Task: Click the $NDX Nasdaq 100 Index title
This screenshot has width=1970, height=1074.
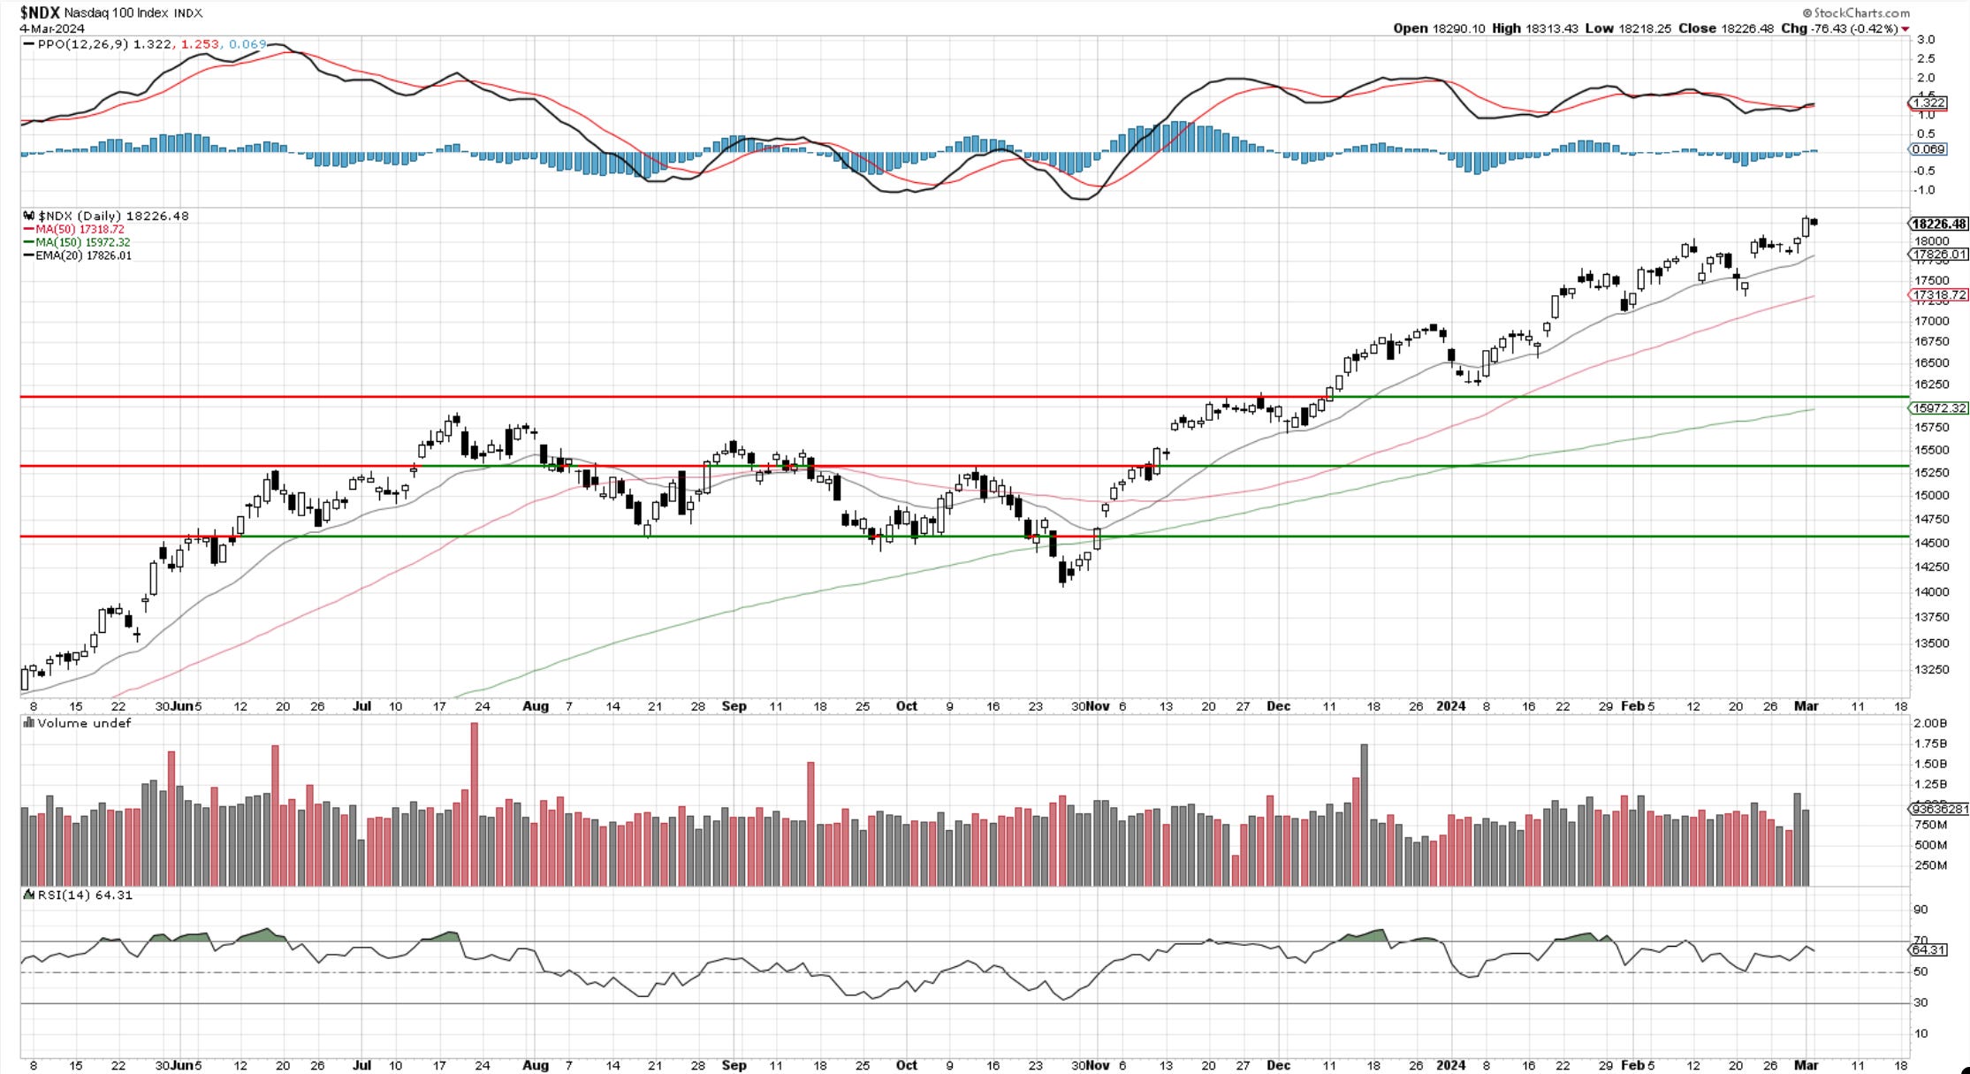Action: point(110,12)
